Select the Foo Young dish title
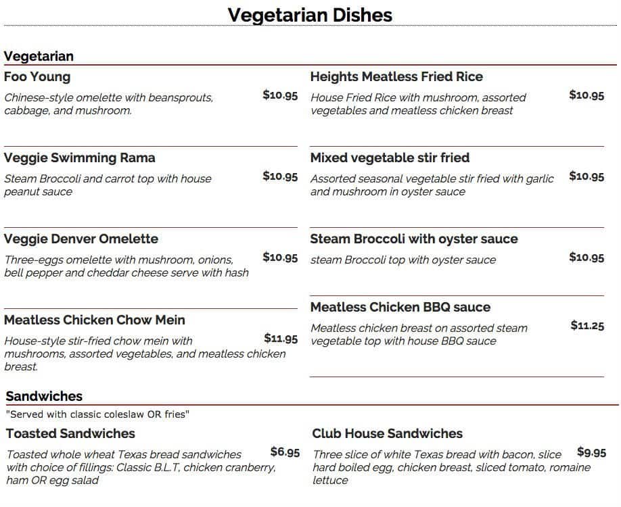The width and height of the screenshot is (621, 507). coord(37,76)
